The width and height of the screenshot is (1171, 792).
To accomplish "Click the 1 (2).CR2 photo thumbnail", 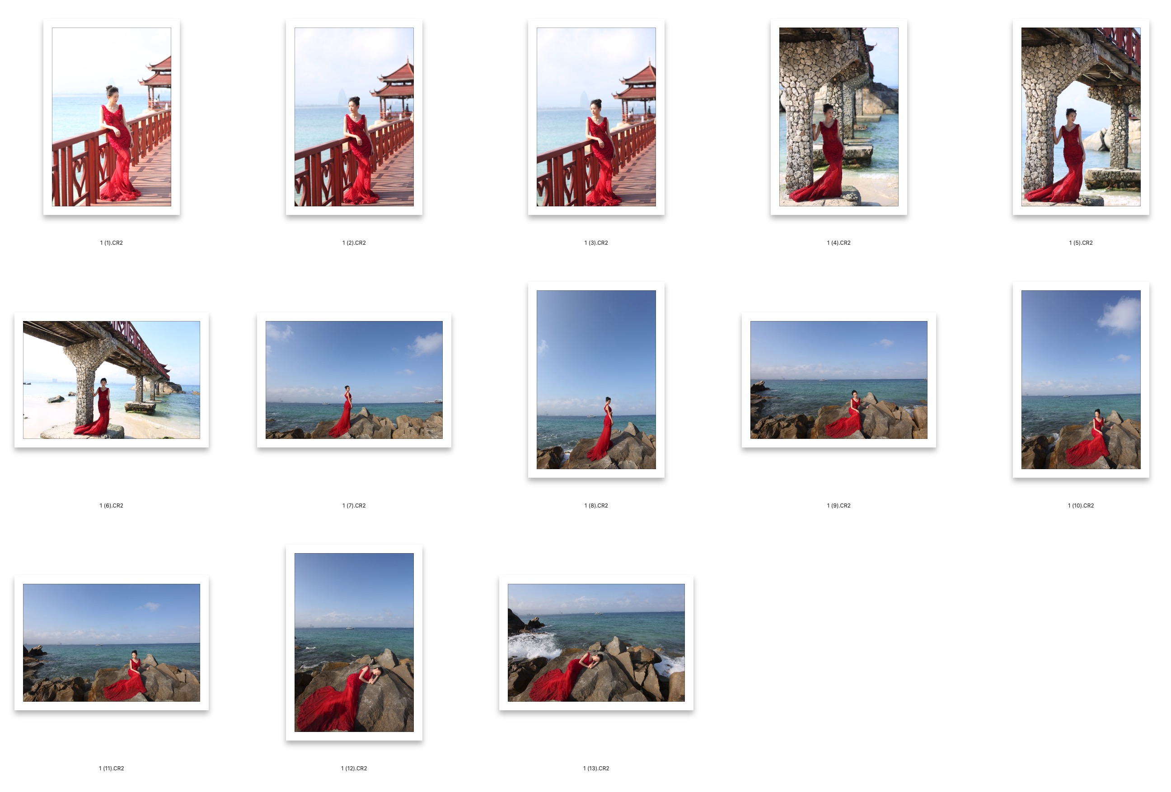I will (354, 117).
